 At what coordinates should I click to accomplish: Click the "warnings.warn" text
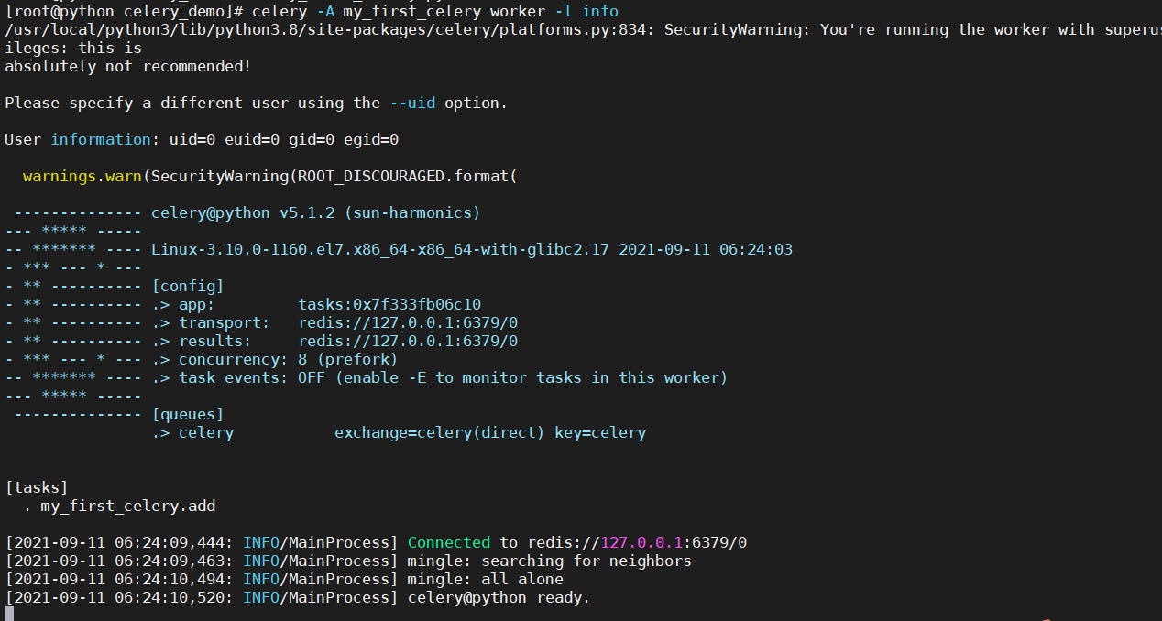(x=82, y=177)
